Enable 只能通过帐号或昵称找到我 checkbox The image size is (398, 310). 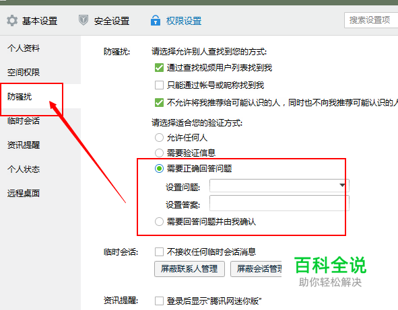(x=159, y=85)
